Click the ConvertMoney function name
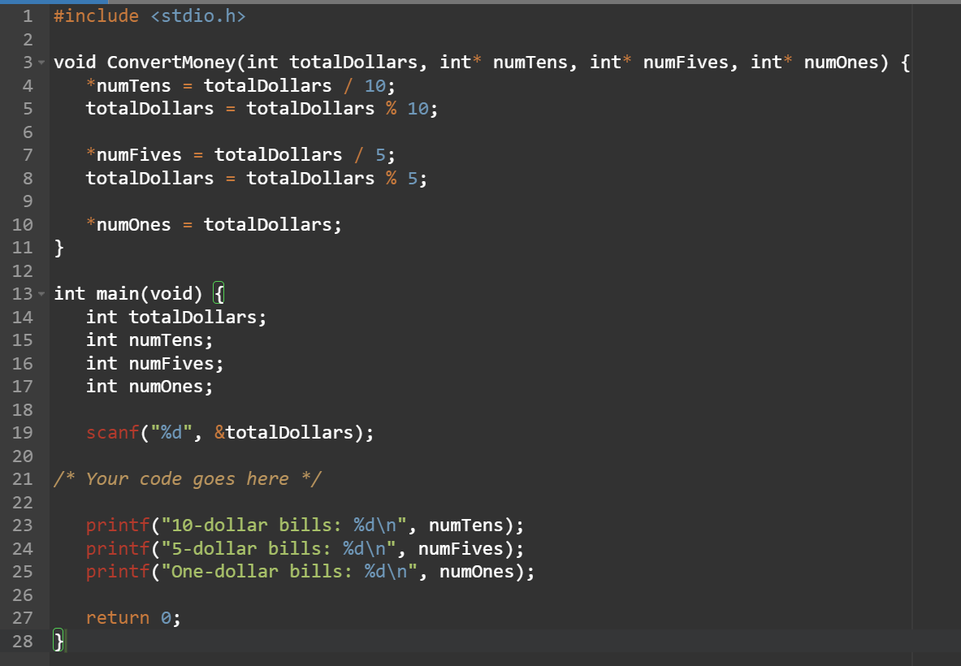Screen dimensions: 961x666 click(x=171, y=62)
